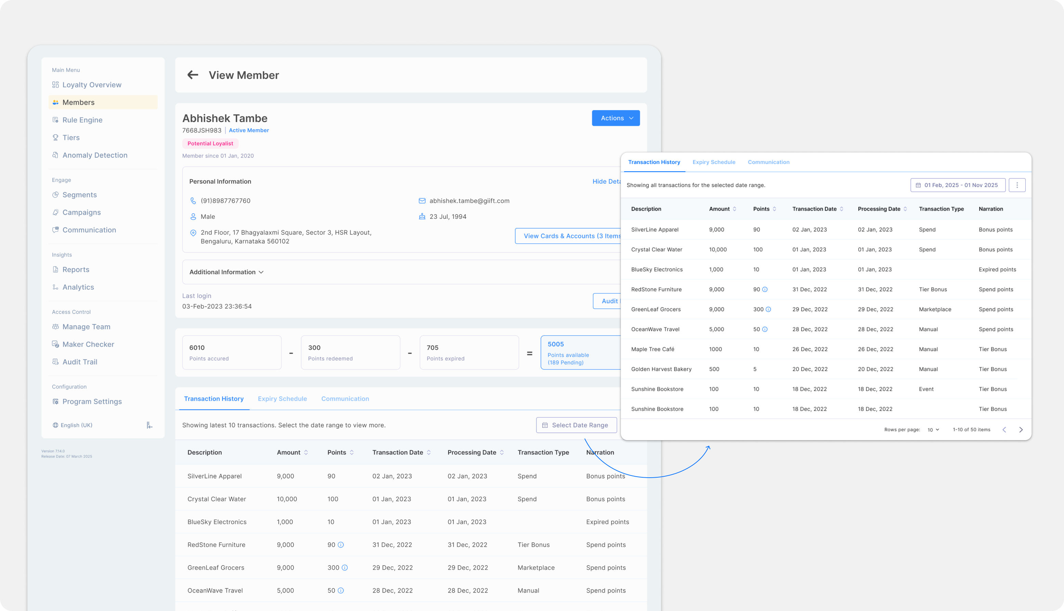
Task: Open Anomaly Detection in the sidebar
Action: tap(95, 155)
